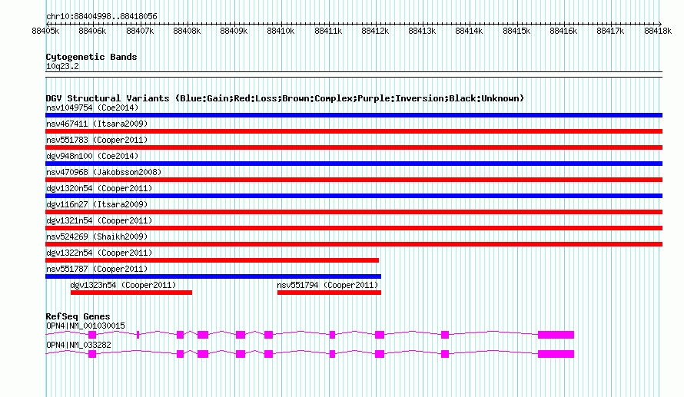
Task: Click small red bar under nsv551794
Action: (329, 293)
